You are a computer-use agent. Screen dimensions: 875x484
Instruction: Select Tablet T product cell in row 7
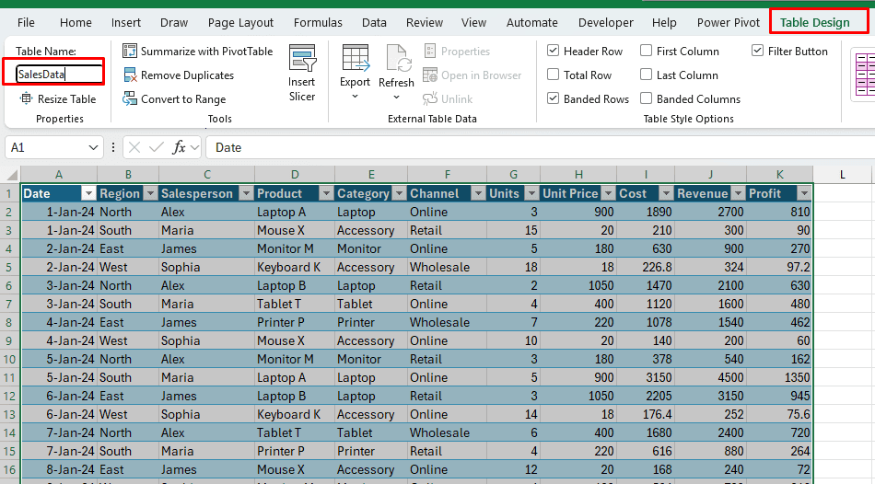pyautogui.click(x=295, y=304)
